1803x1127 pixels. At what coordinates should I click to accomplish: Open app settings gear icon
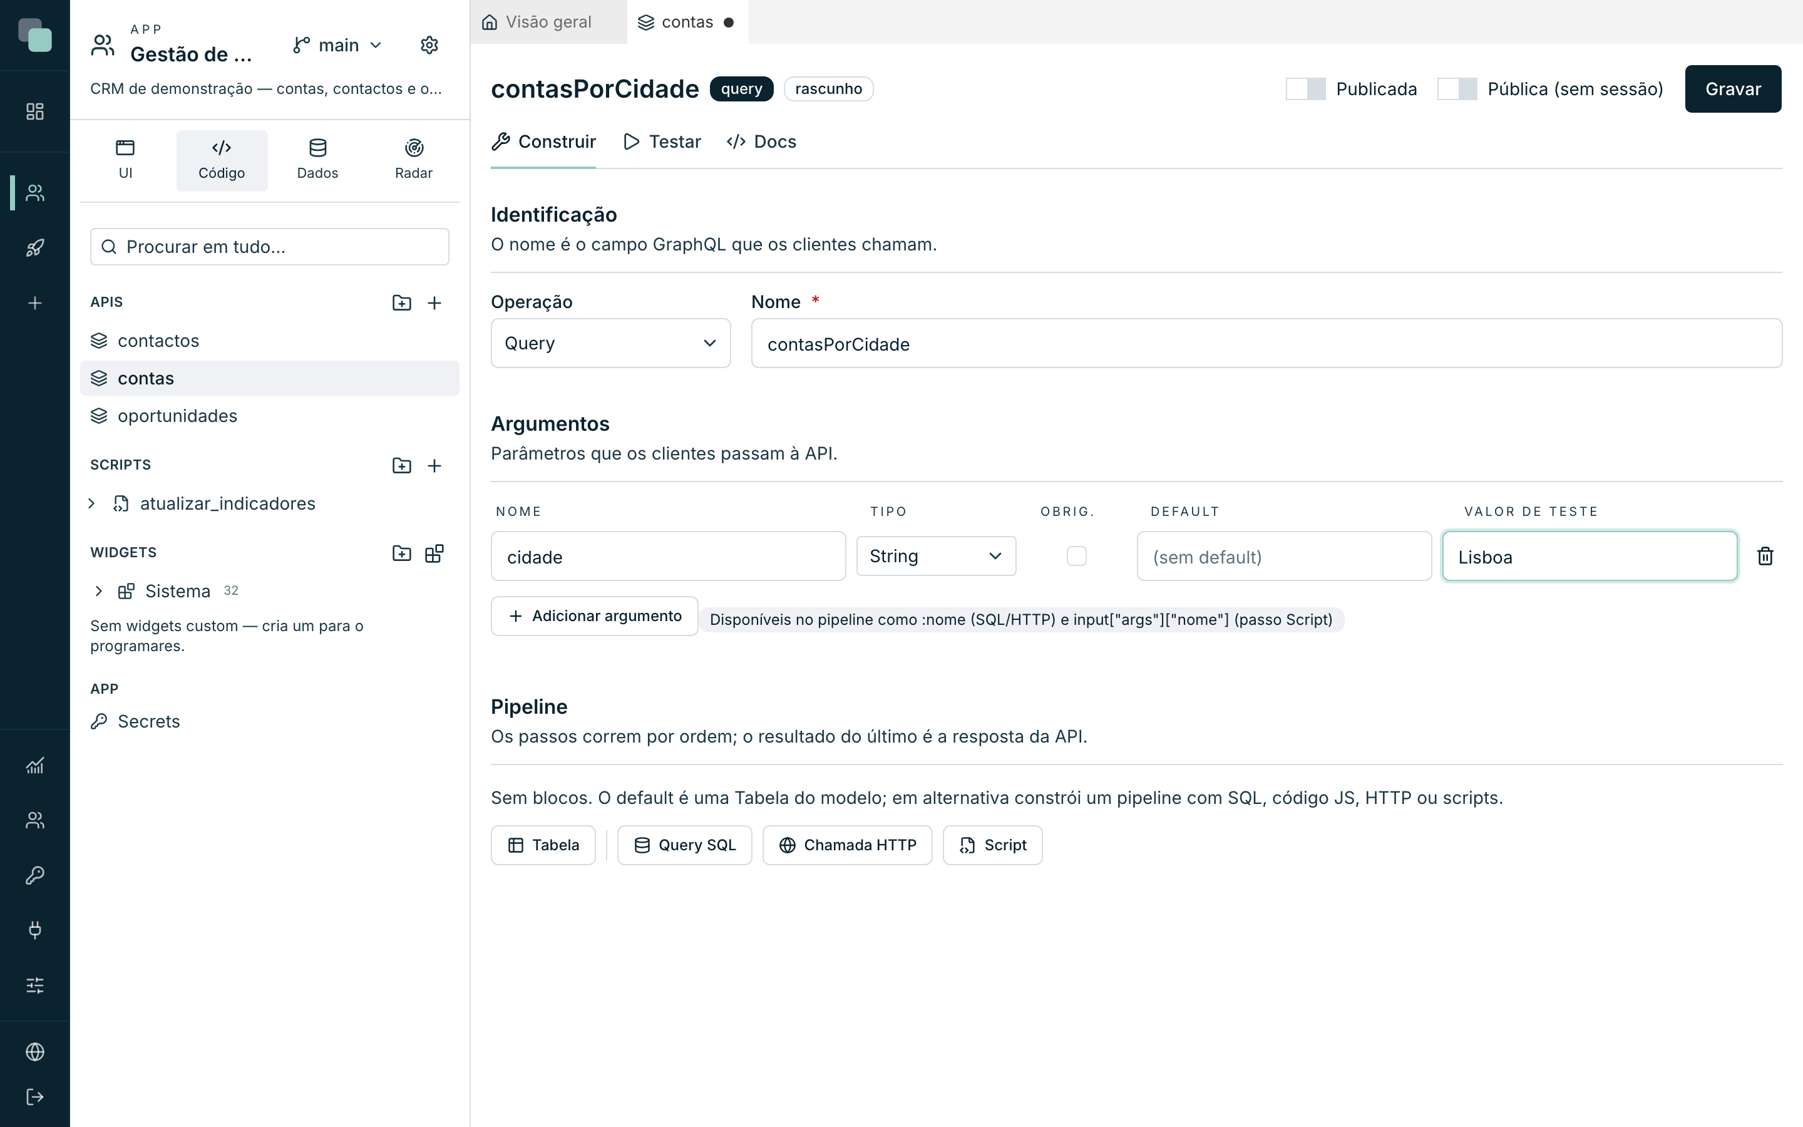click(429, 44)
